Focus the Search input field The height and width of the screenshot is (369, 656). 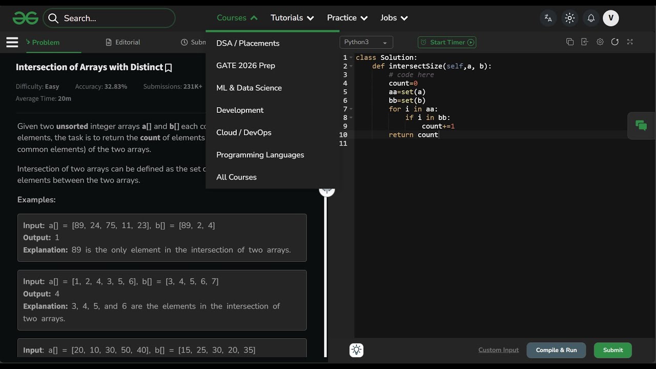point(109,18)
